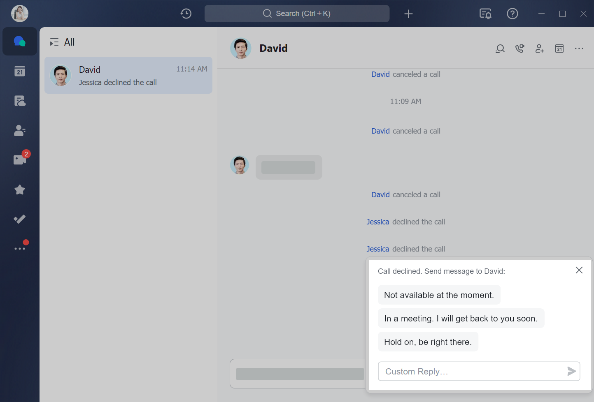This screenshot has width=594, height=402.
Task: Open the Calendar from the sidebar
Action: pos(19,71)
